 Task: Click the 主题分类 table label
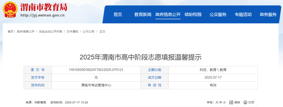pos(155,70)
